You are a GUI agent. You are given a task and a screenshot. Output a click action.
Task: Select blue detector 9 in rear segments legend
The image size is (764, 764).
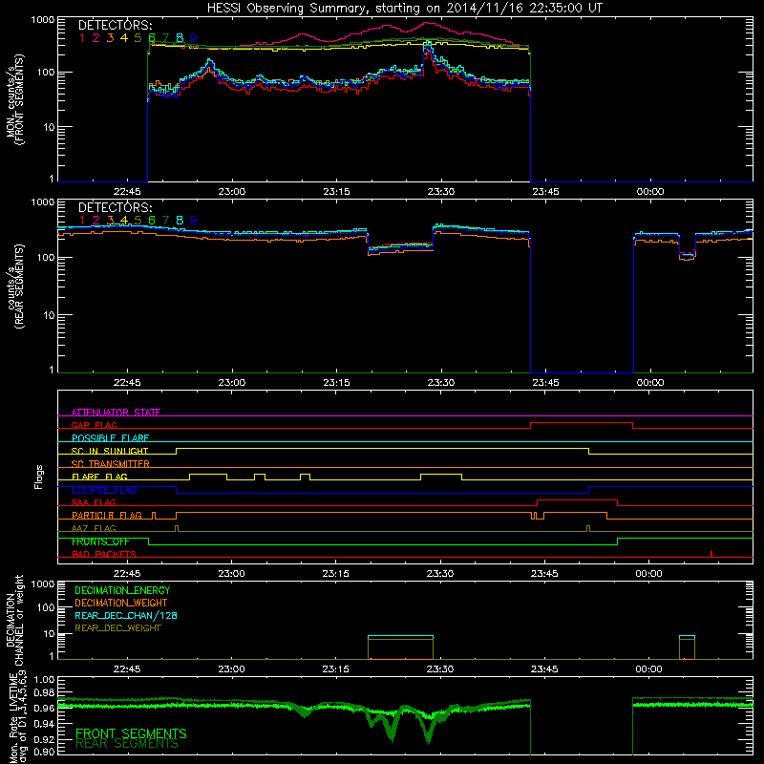194,221
